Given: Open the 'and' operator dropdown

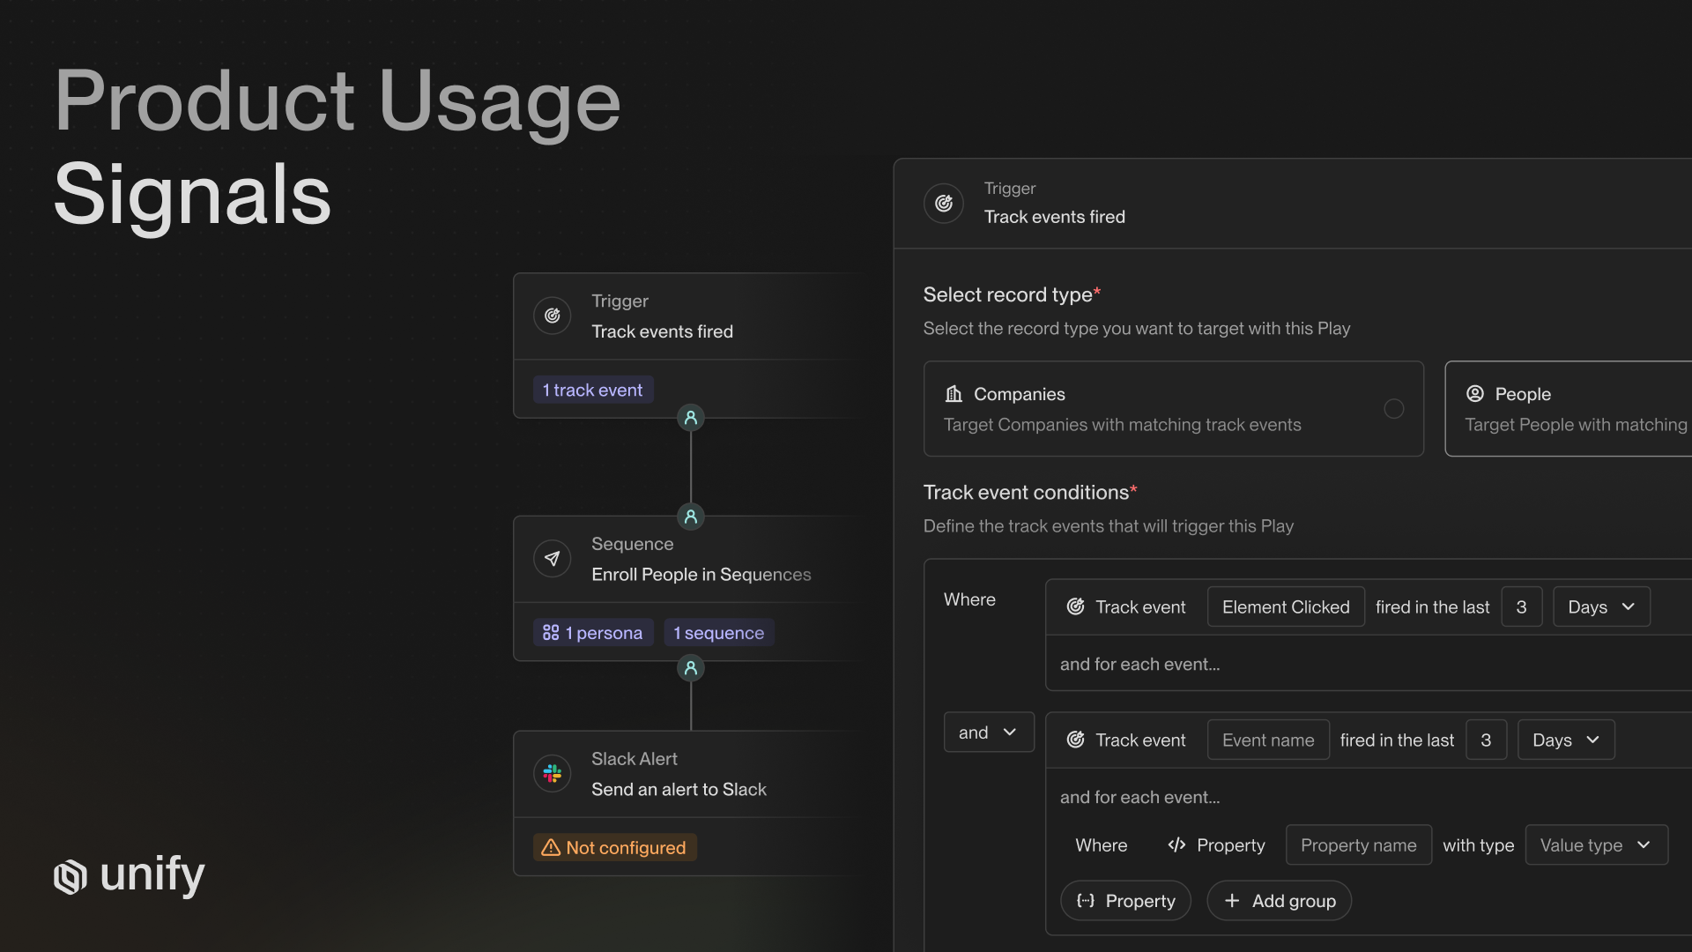Looking at the screenshot, I should [x=988, y=733].
